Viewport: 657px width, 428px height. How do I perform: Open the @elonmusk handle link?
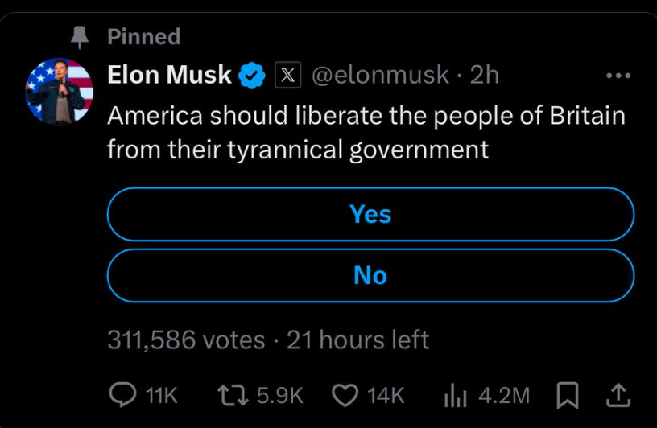(379, 76)
